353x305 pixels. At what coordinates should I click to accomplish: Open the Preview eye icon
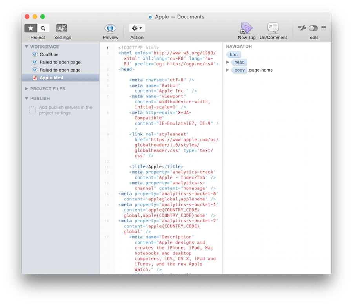pyautogui.click(x=110, y=28)
